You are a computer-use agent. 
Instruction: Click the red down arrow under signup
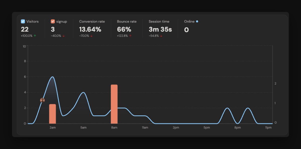tap(64, 36)
